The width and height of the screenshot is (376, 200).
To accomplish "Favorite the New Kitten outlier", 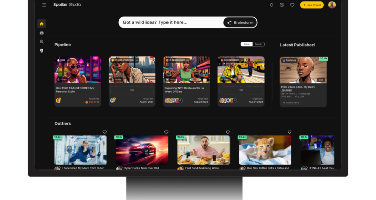I will 289,132.
